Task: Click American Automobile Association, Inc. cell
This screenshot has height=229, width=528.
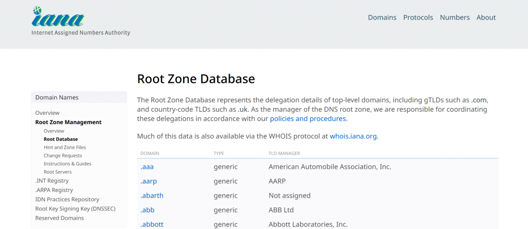Action: click(329, 167)
